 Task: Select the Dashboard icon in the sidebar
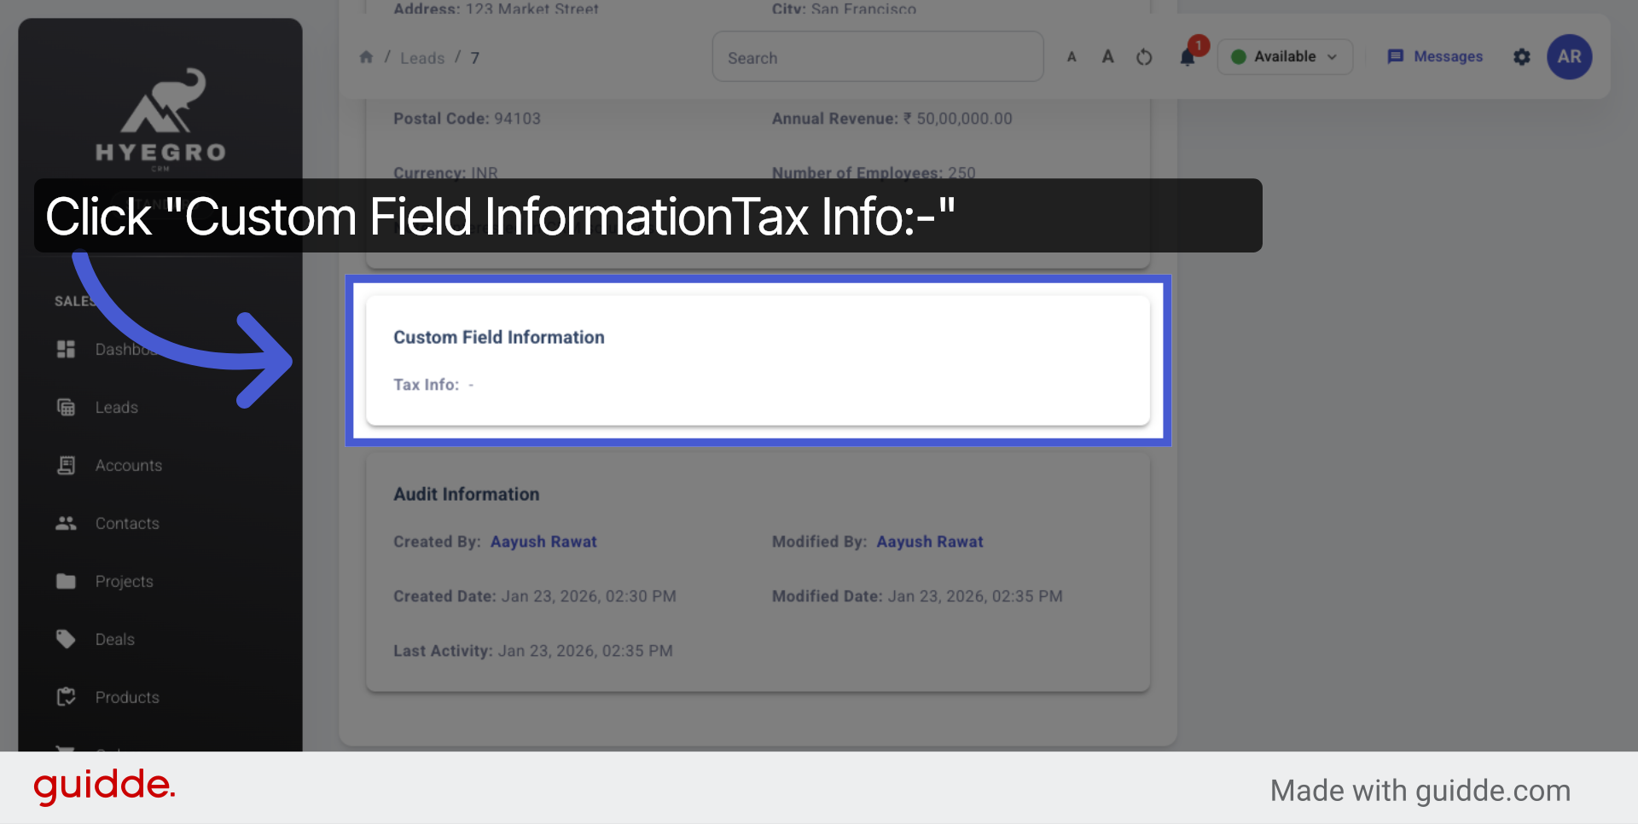[x=66, y=349]
